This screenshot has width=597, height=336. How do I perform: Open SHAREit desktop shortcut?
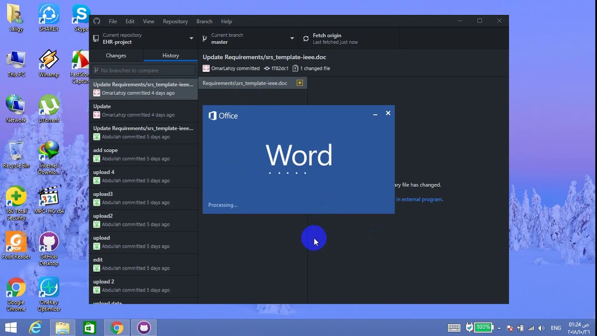(49, 18)
